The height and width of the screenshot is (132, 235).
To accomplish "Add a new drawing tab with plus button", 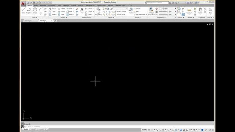I will pyautogui.click(x=55, y=21).
